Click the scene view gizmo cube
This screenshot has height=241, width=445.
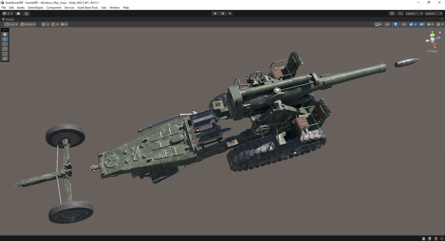tap(432, 39)
